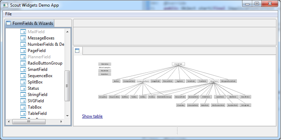The height and width of the screenshot is (140, 281).
Task: Select MessageBoxes in the tree
Action: (41, 38)
